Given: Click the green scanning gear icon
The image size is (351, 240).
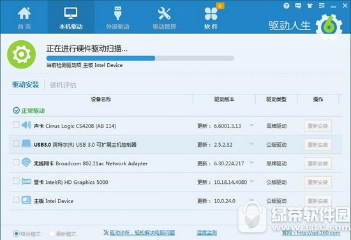Looking at the screenshot, I should coord(22,54).
